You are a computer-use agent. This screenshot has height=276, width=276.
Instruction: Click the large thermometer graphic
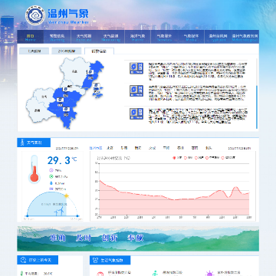(34, 169)
